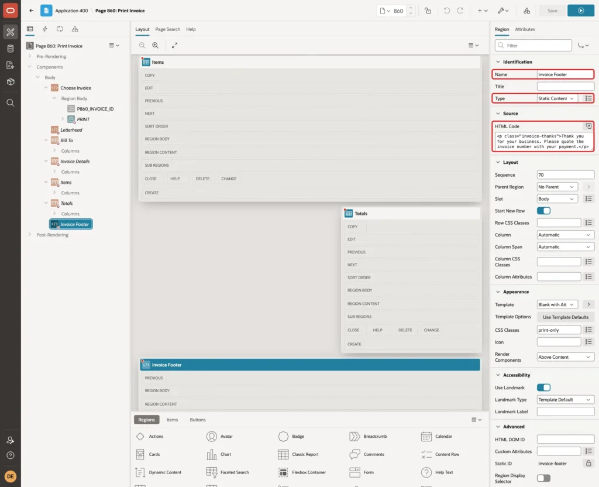Viewport: 599px width, 487px height.
Task: Toggle the Start New Row switch
Action: [543, 211]
